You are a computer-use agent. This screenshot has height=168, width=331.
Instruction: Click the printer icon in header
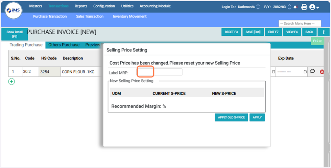[304, 7]
